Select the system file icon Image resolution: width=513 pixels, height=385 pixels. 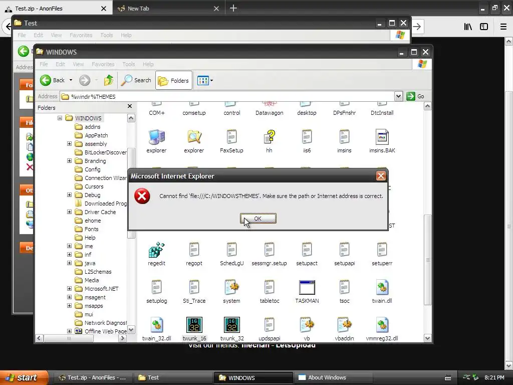(x=231, y=292)
